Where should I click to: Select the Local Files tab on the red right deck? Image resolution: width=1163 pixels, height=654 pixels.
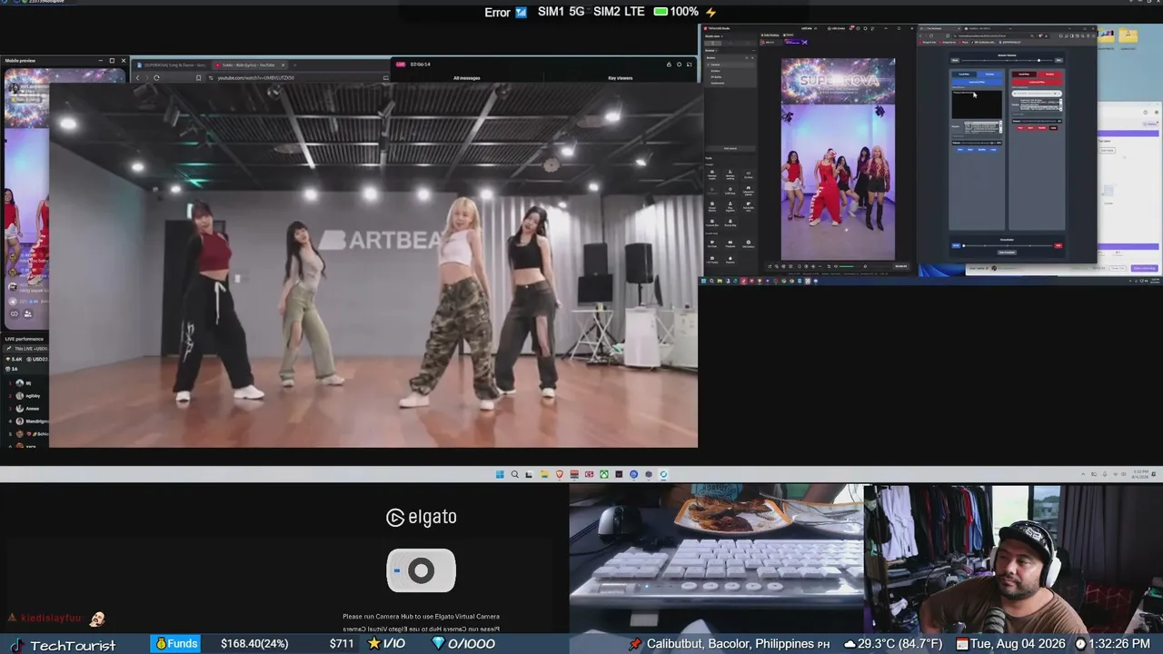pos(1024,74)
